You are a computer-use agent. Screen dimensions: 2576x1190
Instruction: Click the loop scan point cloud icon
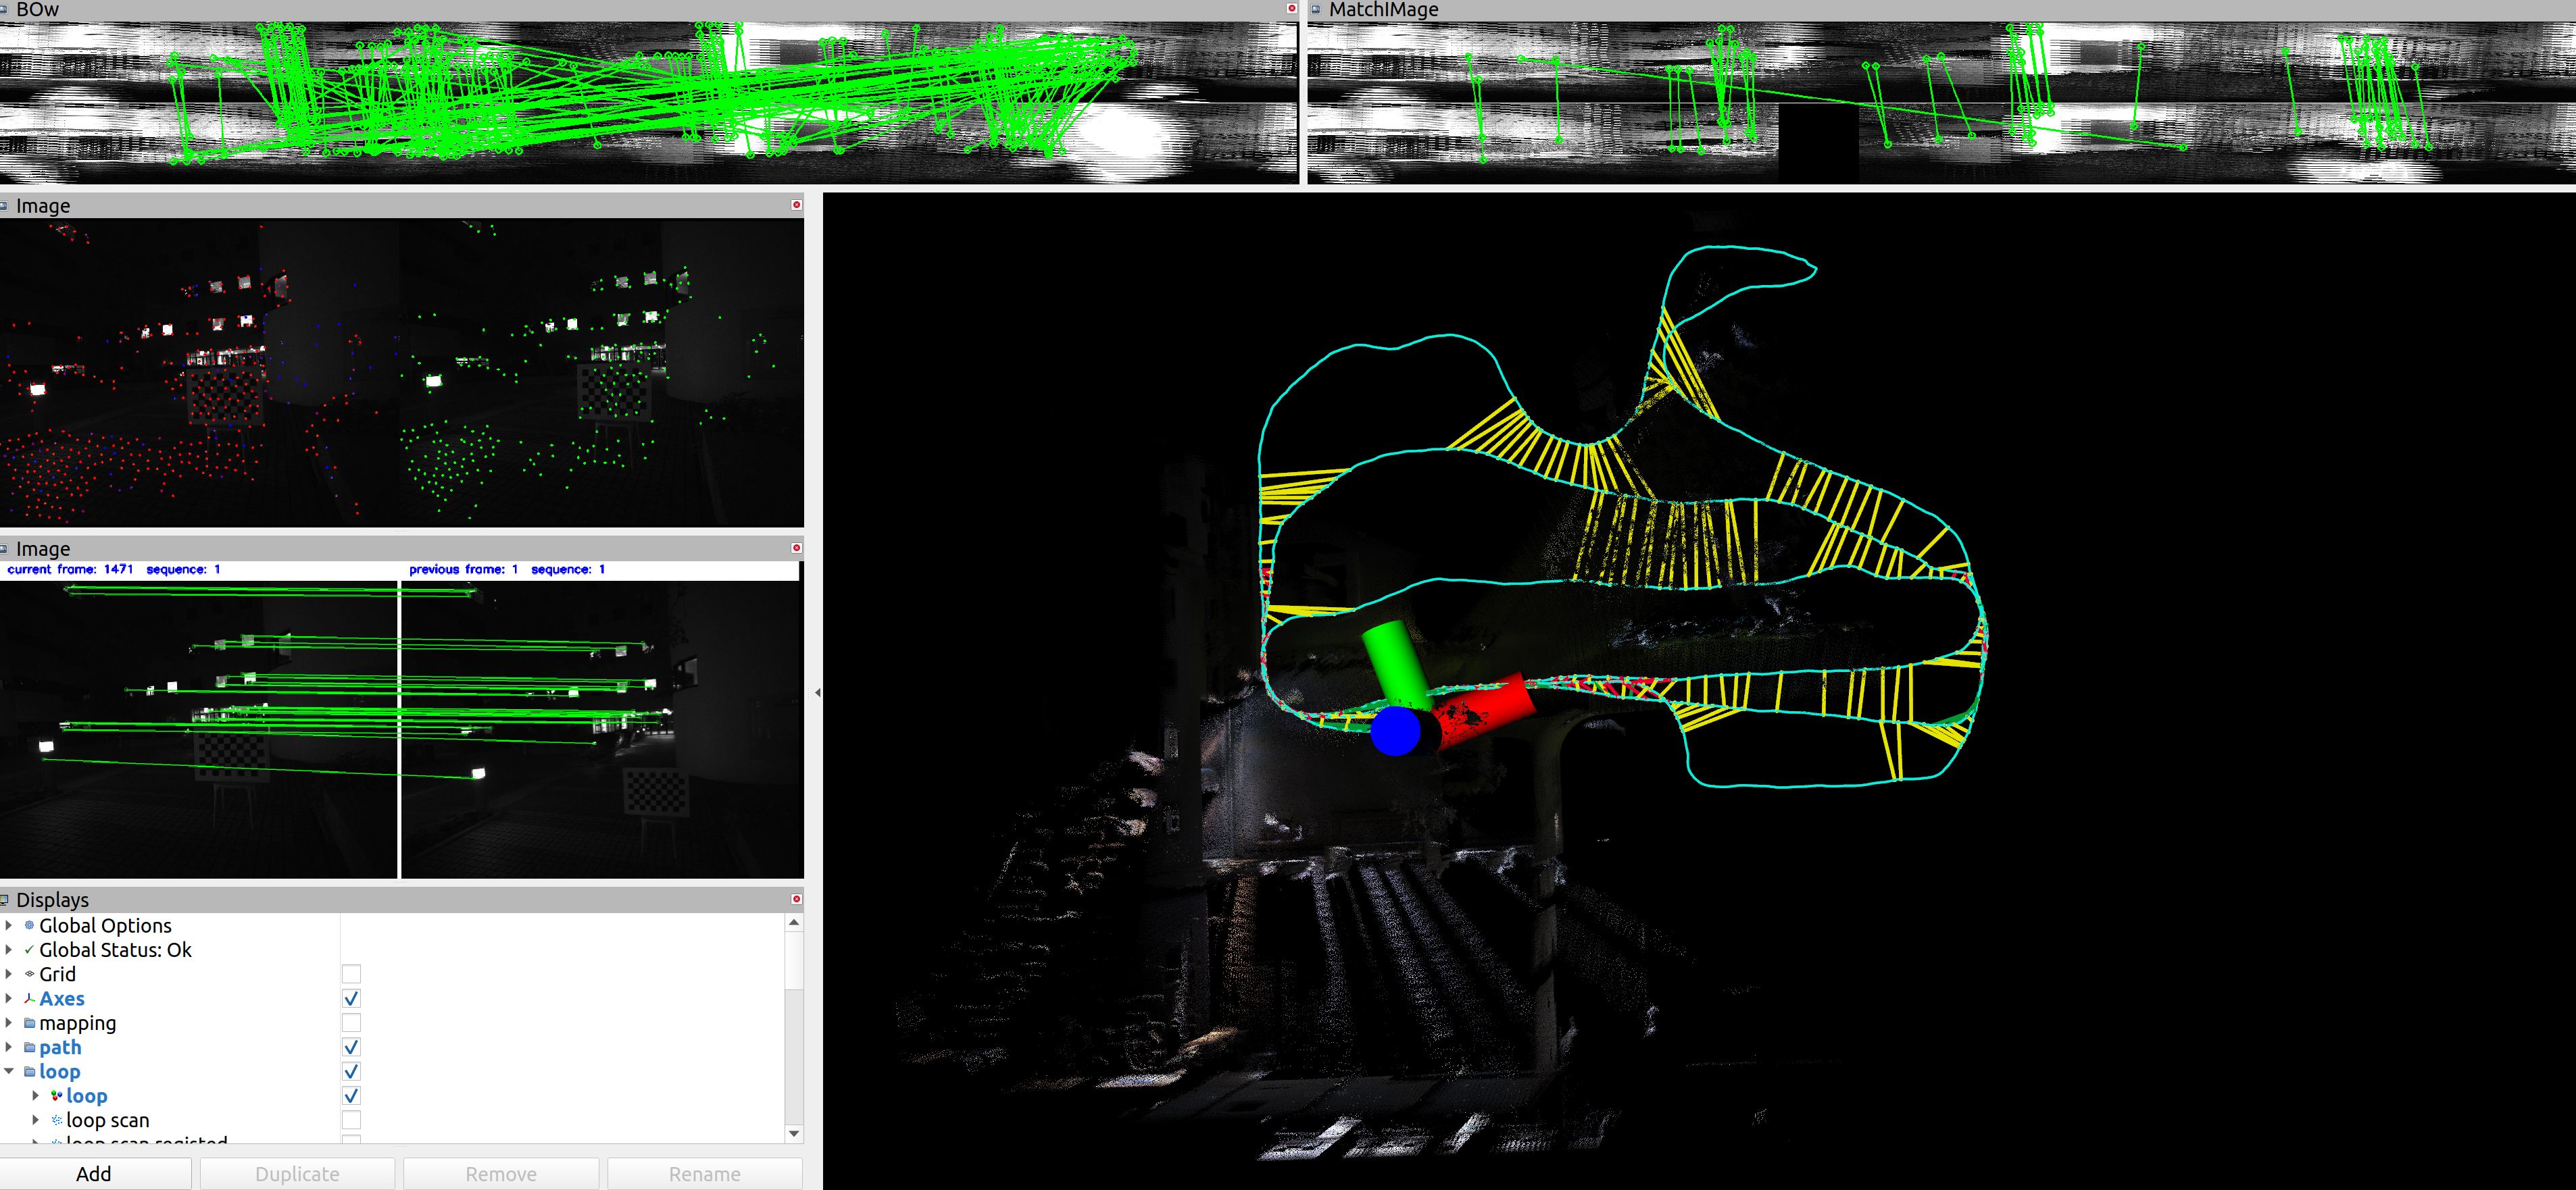[56, 1120]
